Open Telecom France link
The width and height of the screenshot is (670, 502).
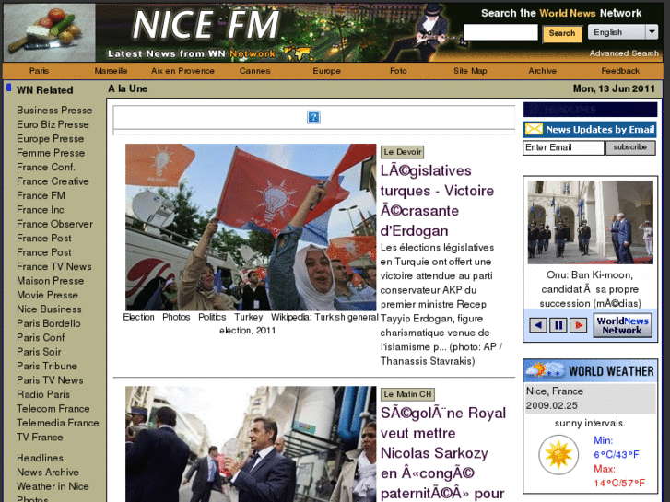tap(53, 408)
